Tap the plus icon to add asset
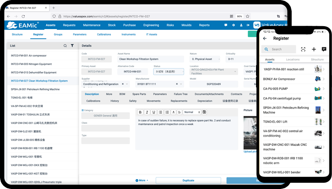Screen dimensions: 332x189 point(314,49)
